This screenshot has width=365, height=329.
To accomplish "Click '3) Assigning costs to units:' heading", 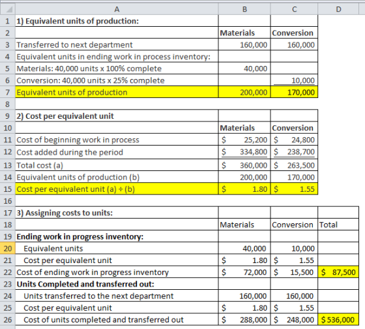I will tap(117, 213).
